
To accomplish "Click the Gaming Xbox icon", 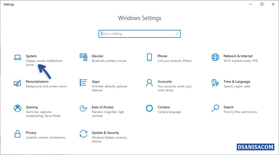I will click(x=18, y=108).
